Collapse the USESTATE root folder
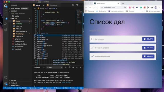 click(x=14, y=11)
